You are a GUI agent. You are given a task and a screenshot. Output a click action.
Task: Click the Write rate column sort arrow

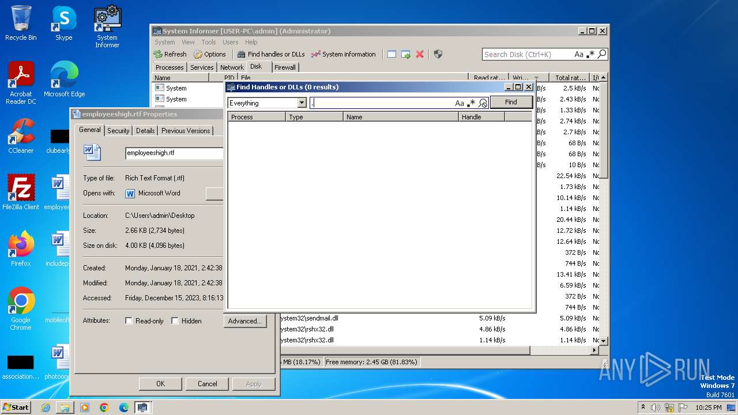click(x=537, y=78)
